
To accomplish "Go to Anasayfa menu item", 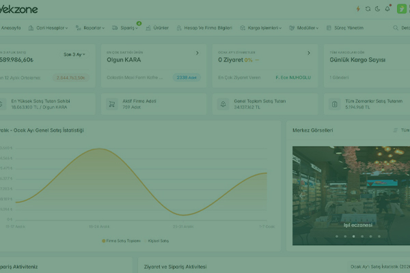I will [x=11, y=28].
